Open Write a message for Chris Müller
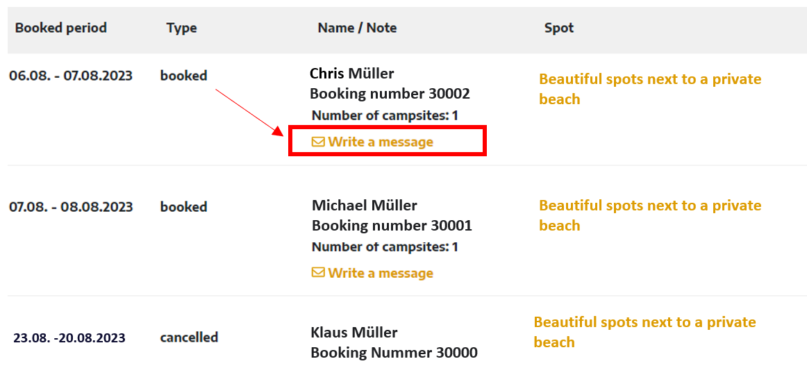This screenshot has width=807, height=375. coord(373,142)
